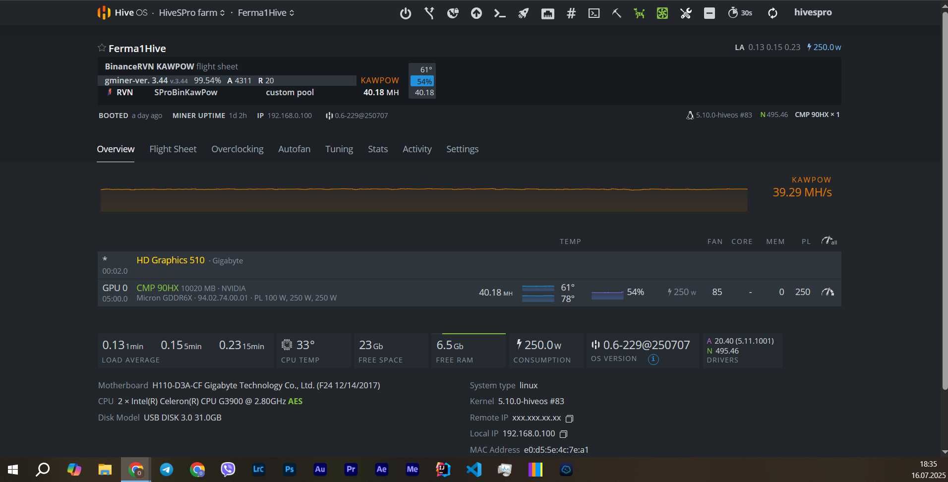This screenshot has width=948, height=482.
Task: Click the green watchdog icon
Action: point(639,13)
